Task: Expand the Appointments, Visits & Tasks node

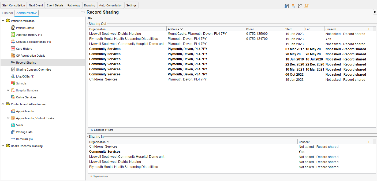Action: coord(8,118)
